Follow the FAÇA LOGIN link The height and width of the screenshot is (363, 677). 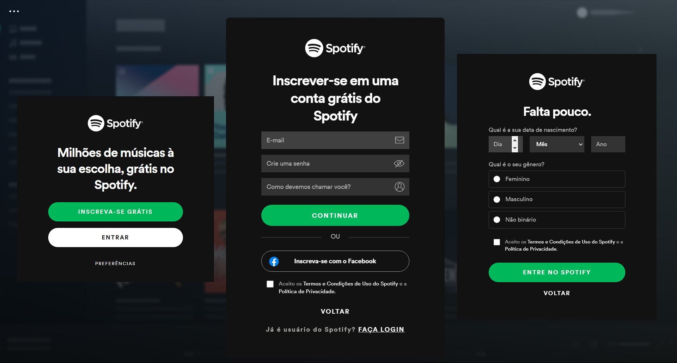[x=381, y=330]
